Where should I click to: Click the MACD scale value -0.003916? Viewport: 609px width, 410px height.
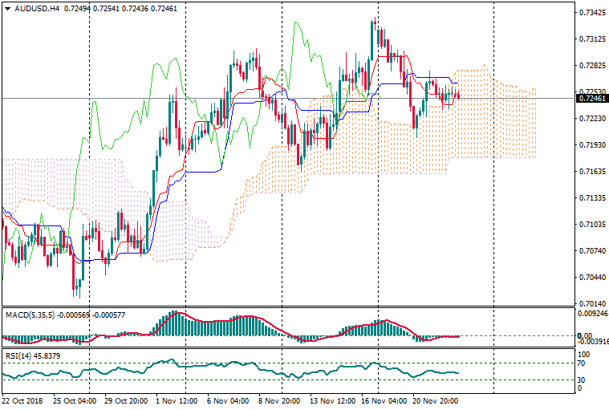pyautogui.click(x=593, y=342)
